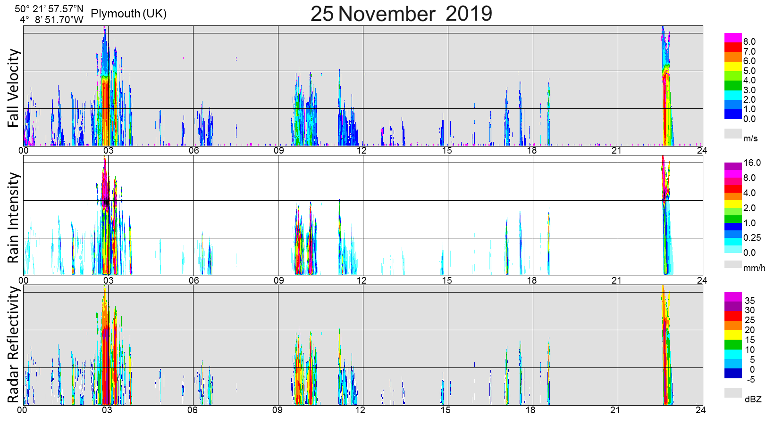
Task: Select the "Plymouth (UK)" location label
Action: (129, 14)
